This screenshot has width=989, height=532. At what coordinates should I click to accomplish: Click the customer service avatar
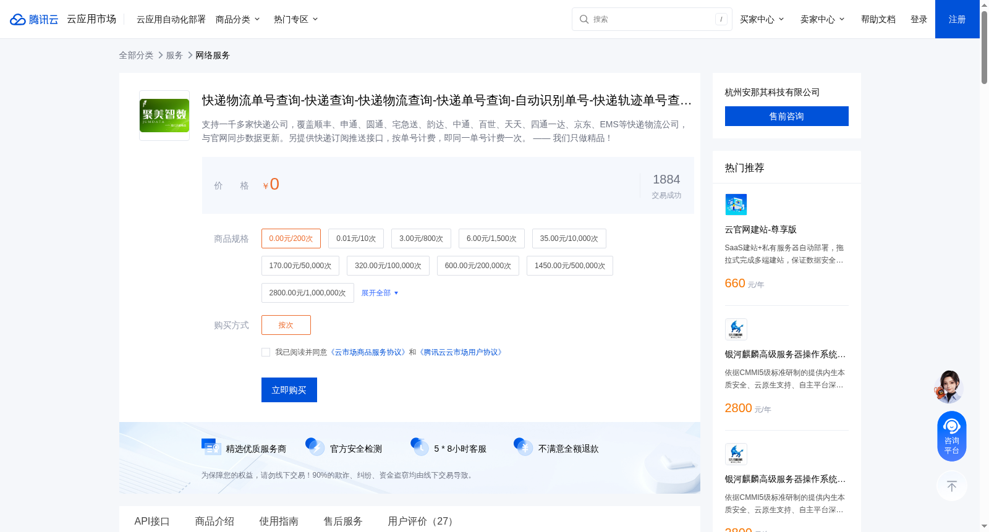click(949, 387)
